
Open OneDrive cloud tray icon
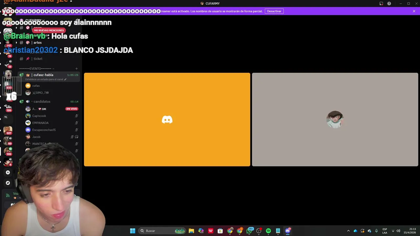point(355,231)
